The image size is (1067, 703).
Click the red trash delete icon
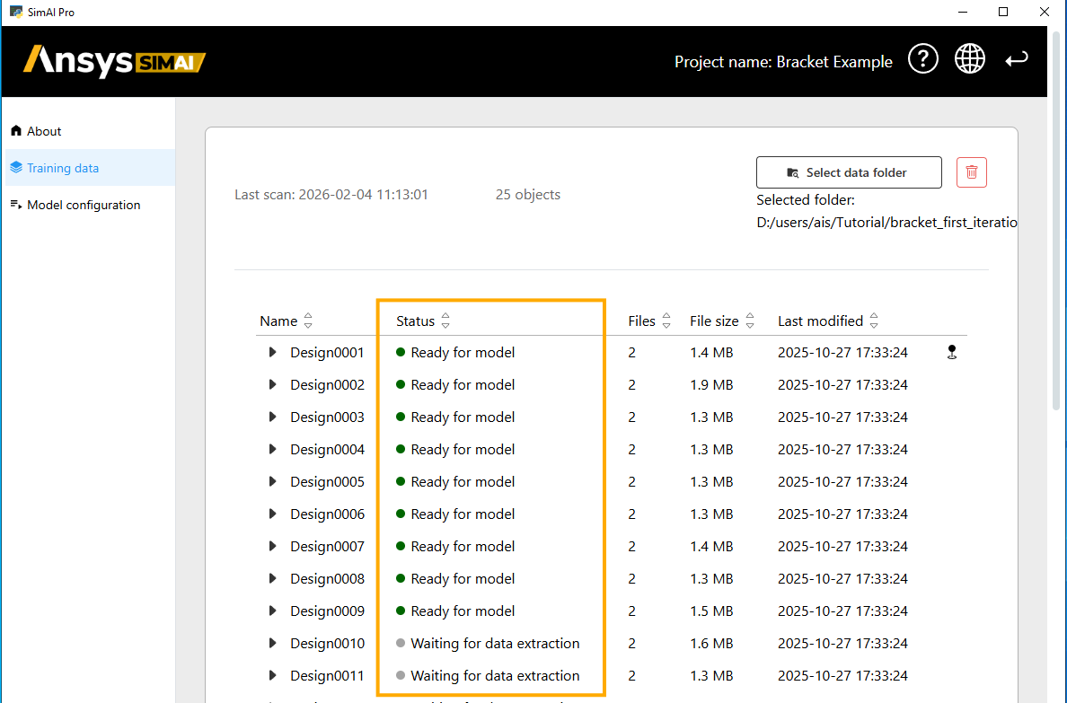pos(971,172)
